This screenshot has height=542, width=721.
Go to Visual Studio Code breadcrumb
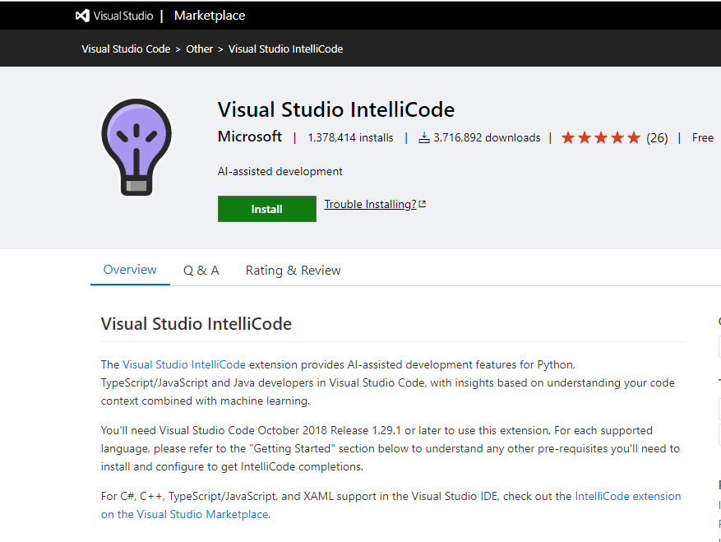coord(126,49)
